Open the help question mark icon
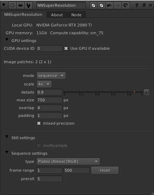The width and height of the screenshot is (154, 195). click(x=137, y=5)
